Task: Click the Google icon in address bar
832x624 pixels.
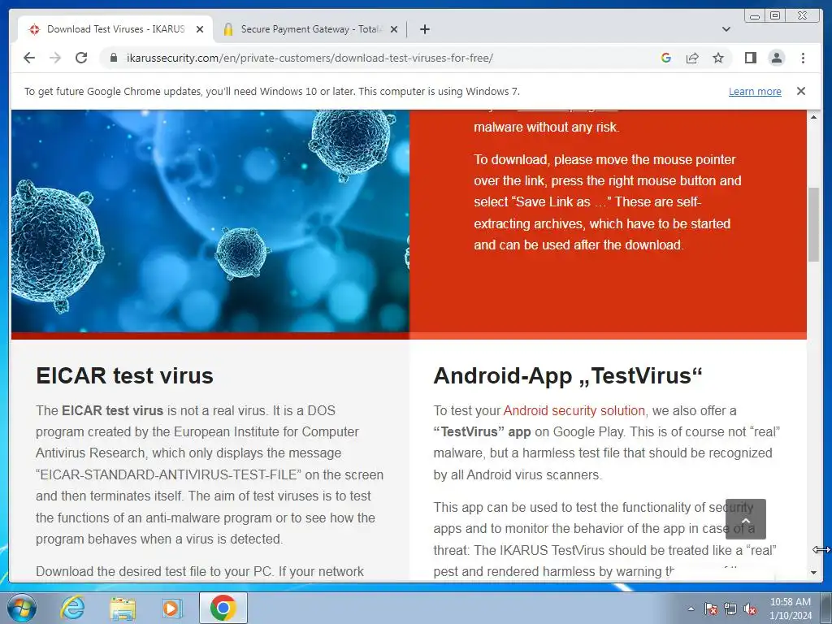Action: tap(666, 58)
